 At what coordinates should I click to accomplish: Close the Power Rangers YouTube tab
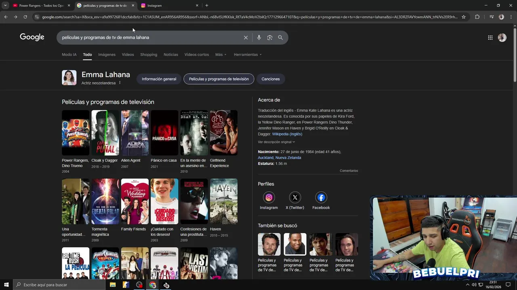click(x=69, y=6)
